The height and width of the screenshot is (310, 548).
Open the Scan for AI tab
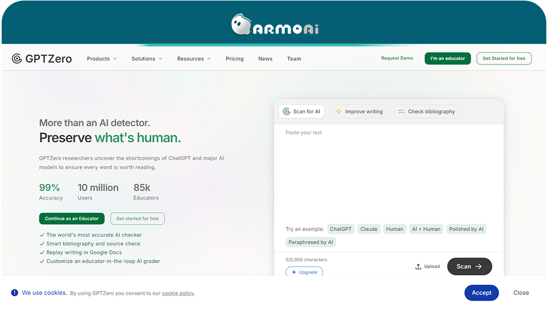302,112
